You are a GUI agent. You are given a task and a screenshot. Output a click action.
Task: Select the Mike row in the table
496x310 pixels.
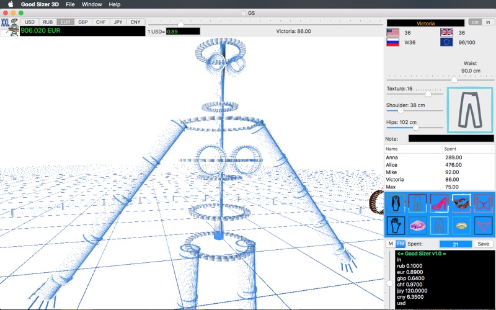click(439, 172)
